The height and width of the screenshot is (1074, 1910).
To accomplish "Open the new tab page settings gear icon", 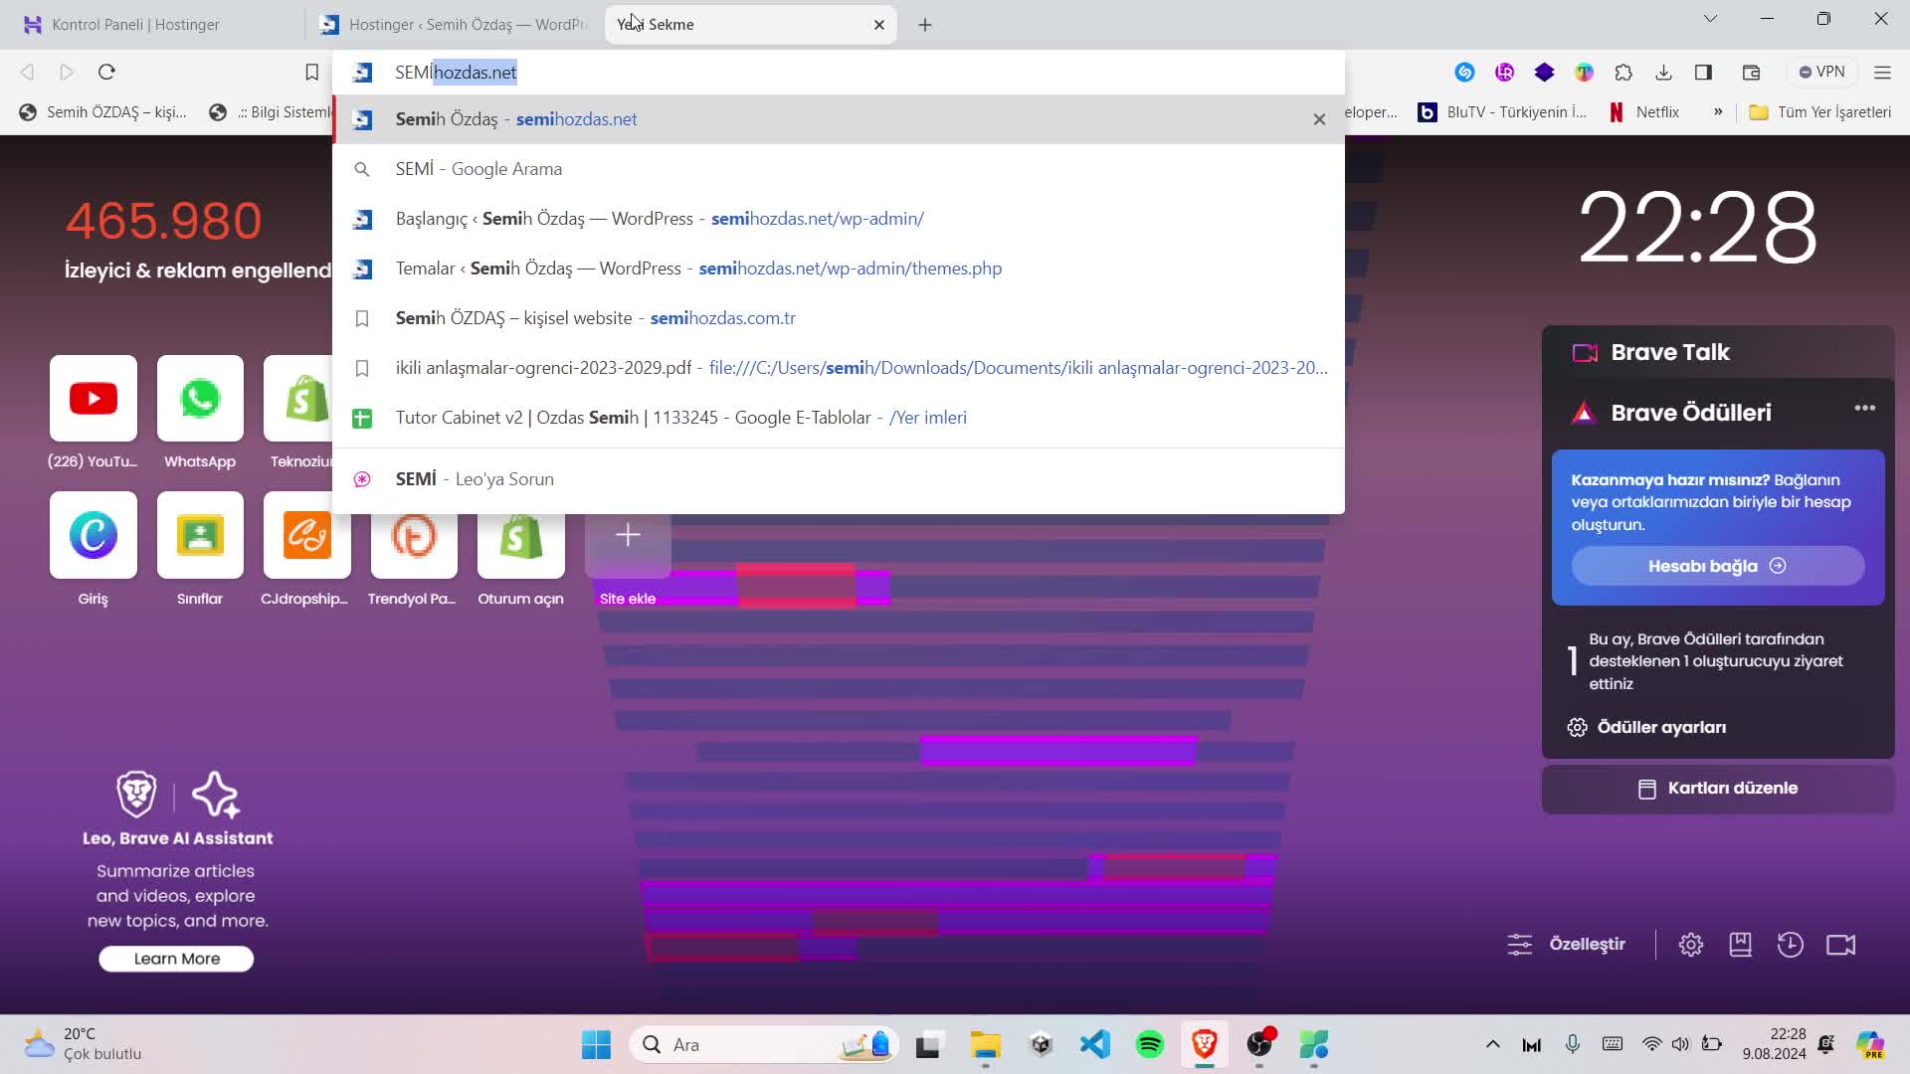I will tap(1691, 945).
